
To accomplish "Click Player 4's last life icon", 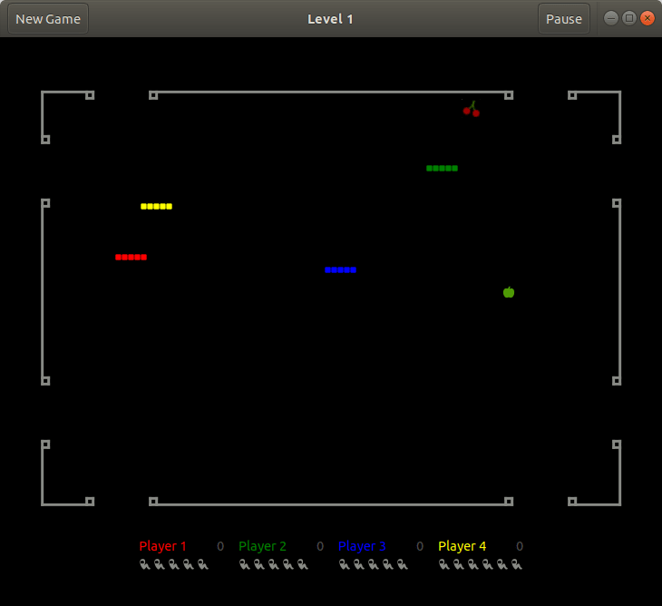I will click(x=517, y=564).
